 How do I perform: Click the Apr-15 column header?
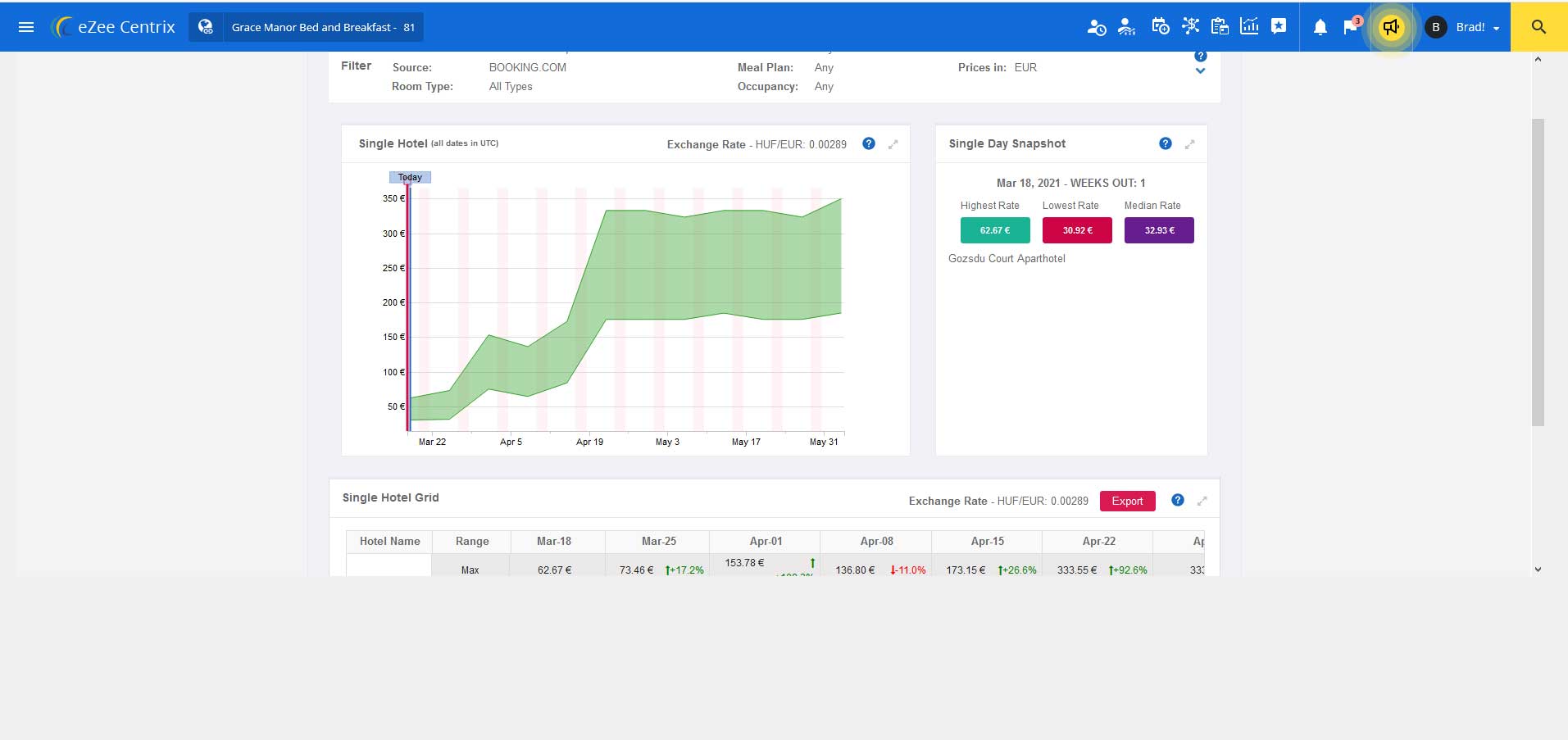point(987,542)
